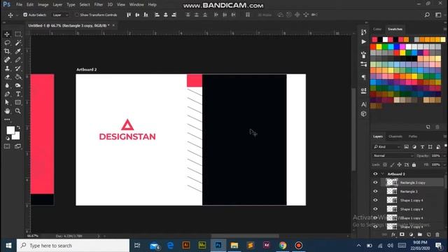Select the Rectangle 3 copy layer thumbnail
This screenshot has width=448, height=252.
tap(392, 182)
